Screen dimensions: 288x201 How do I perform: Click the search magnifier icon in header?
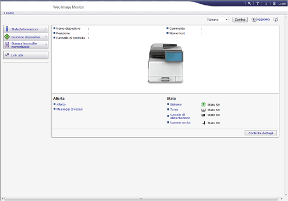click(249, 3)
